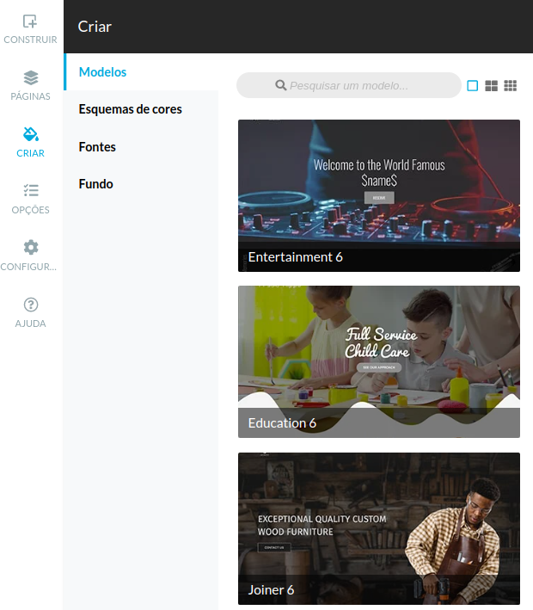This screenshot has width=533, height=610.
Task: Switch to three-column grid view
Action: click(x=511, y=86)
